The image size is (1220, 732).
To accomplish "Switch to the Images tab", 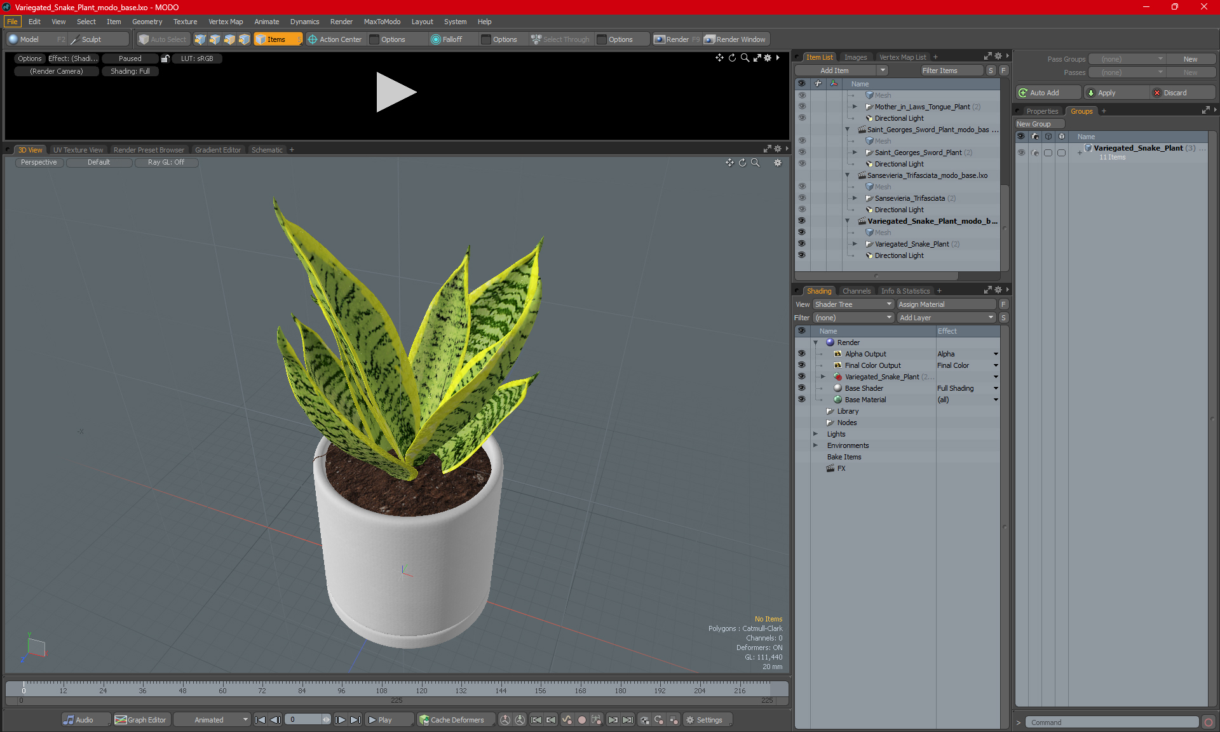I will coord(855,57).
